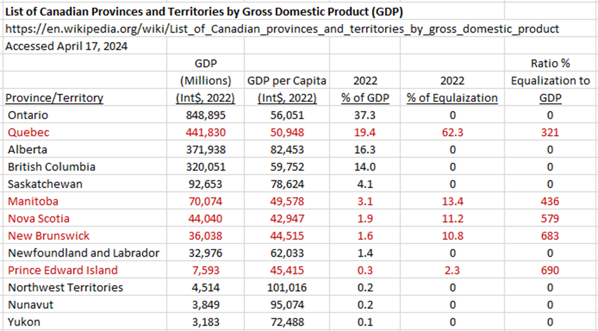Click Nova Scotia's 11.2 equalization value
This screenshot has height=331, width=598.
pos(452,218)
